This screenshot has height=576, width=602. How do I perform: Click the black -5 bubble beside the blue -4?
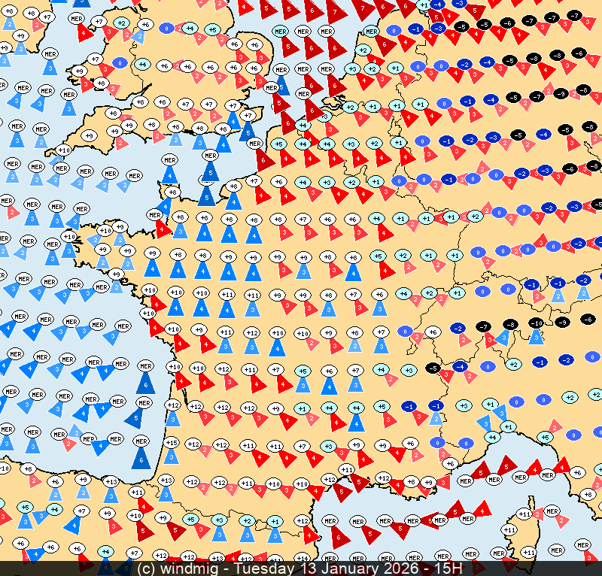432,368
